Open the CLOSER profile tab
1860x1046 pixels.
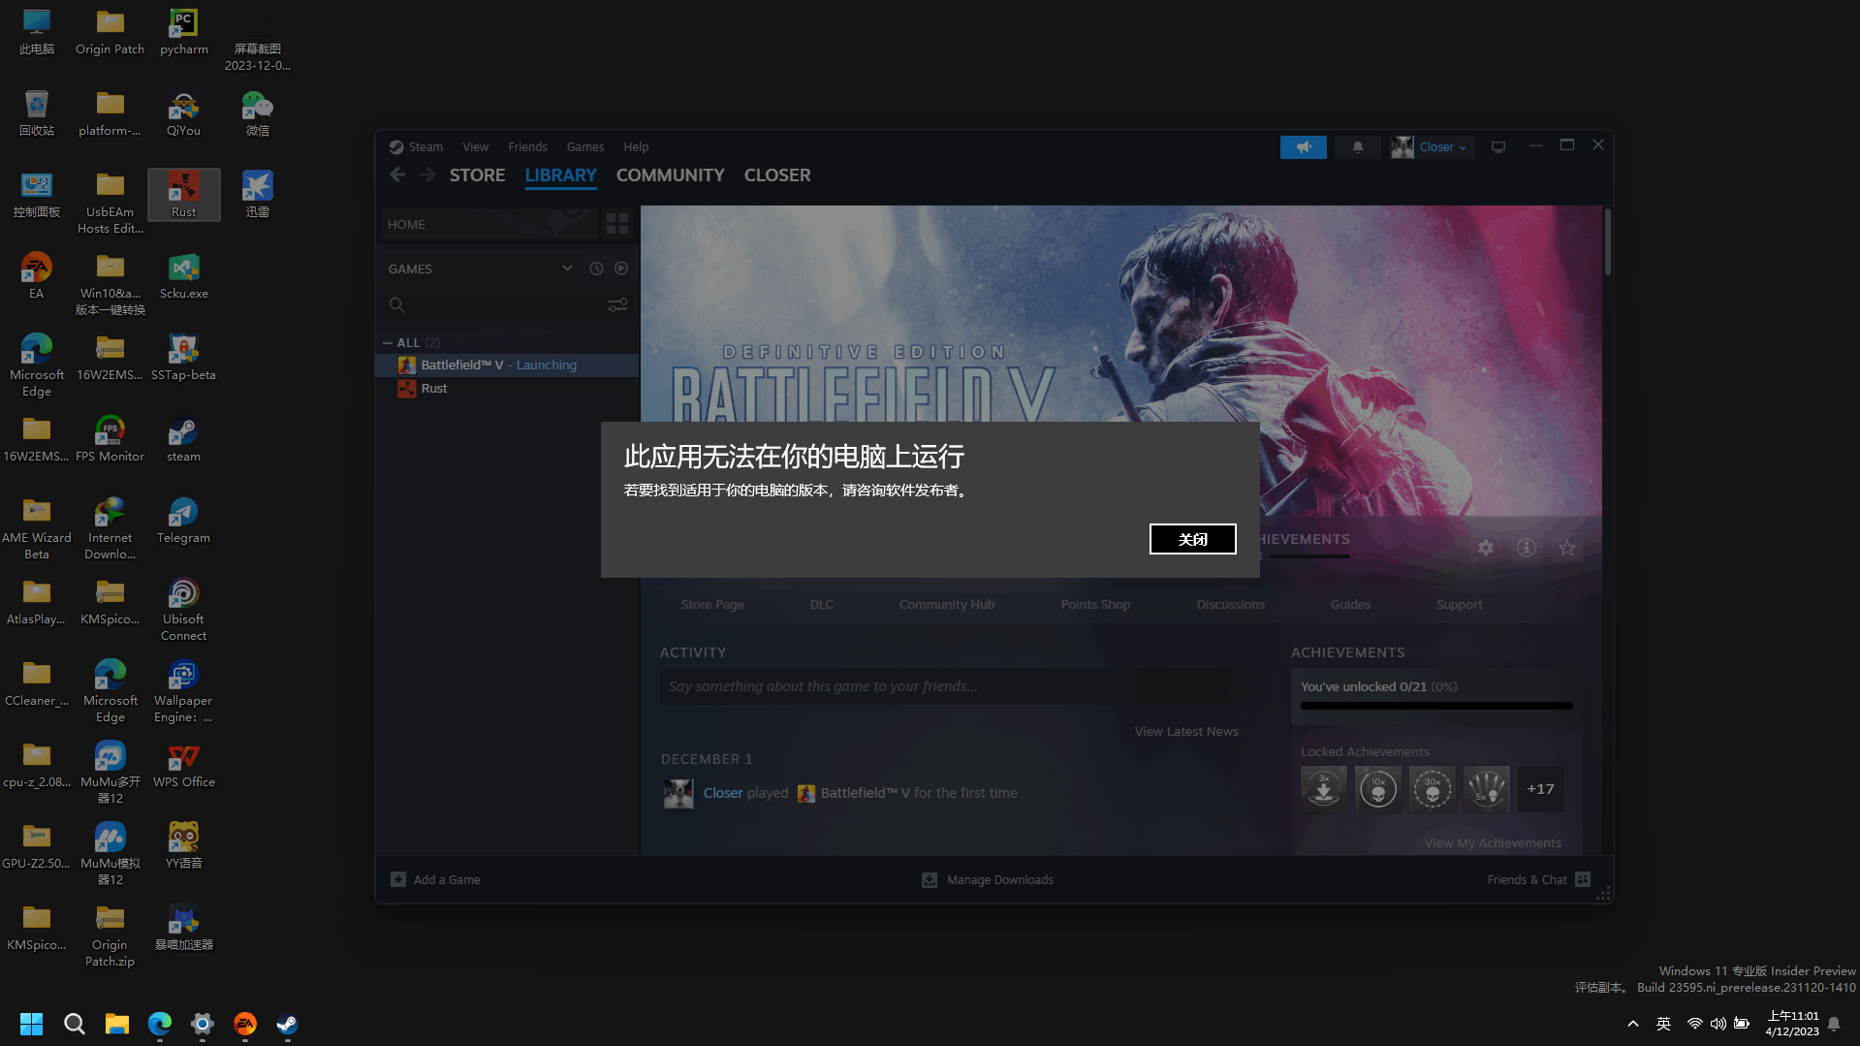[776, 175]
